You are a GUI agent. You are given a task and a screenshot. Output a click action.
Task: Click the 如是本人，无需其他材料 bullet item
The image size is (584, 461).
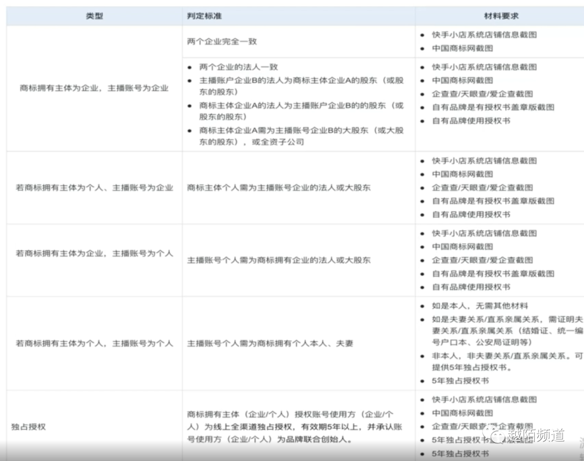(x=480, y=306)
